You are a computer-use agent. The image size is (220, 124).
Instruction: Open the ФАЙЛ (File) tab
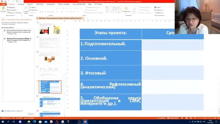3,4
